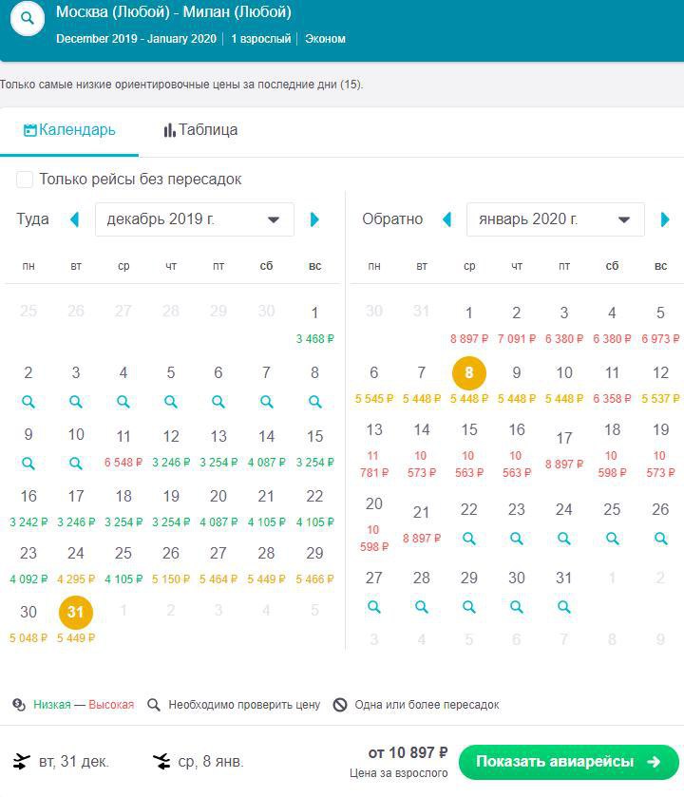Click the outbound date вт, 31 дек.
The width and height of the screenshot is (684, 797).
74,762
